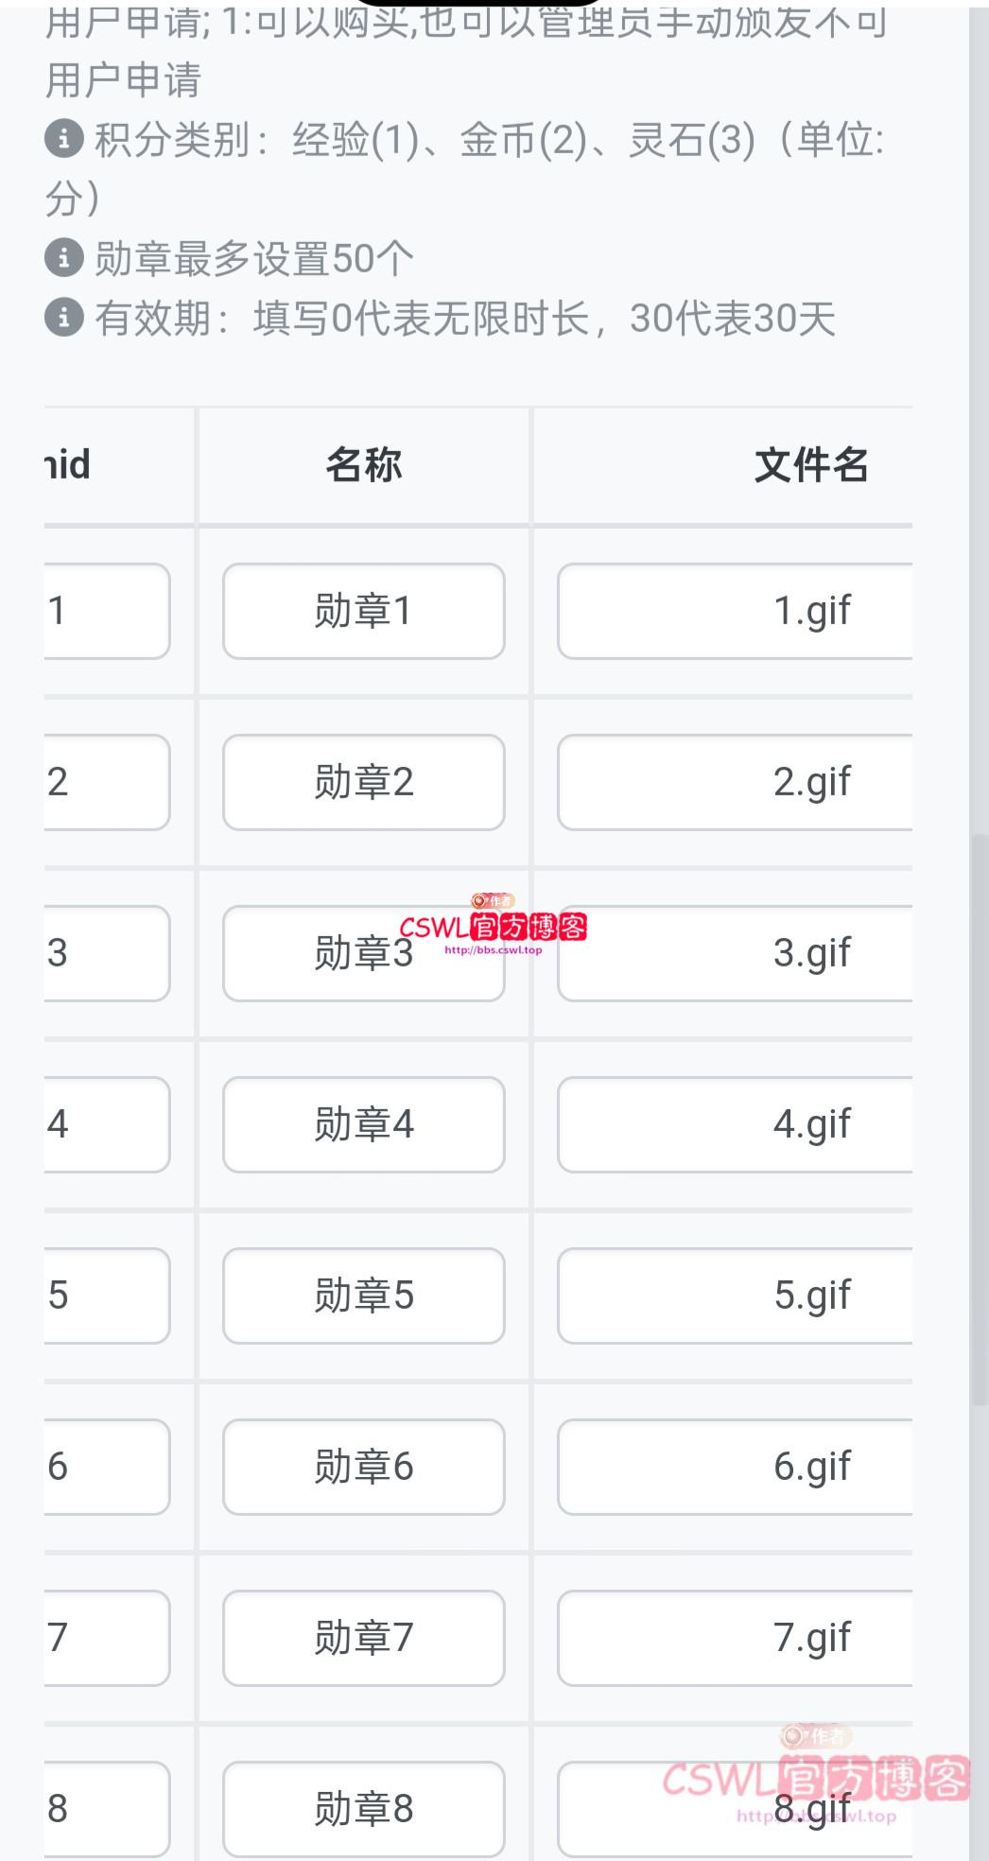Select the 6.gif filename field
Image resolution: width=989 pixels, height=1861 pixels.
pyautogui.click(x=736, y=1467)
